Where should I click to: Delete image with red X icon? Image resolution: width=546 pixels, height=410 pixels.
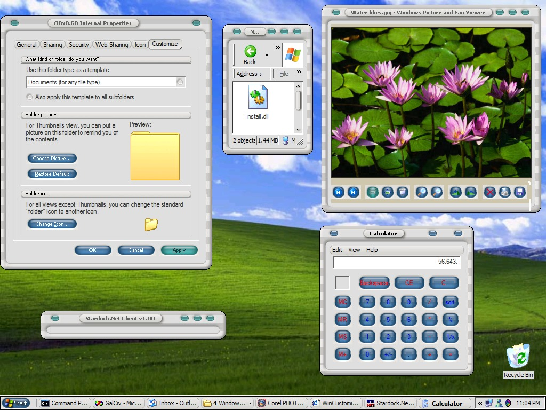(x=489, y=192)
